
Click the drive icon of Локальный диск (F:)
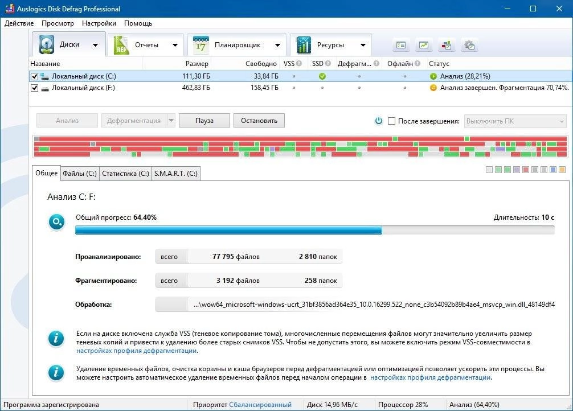coord(44,88)
